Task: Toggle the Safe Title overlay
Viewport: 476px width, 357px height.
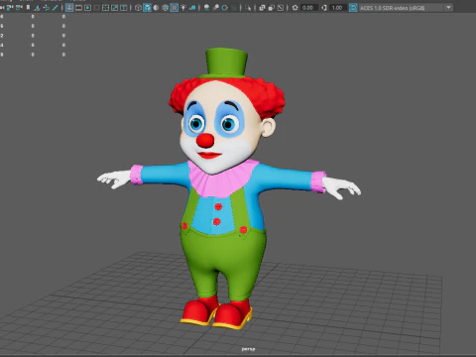Action: click(x=123, y=8)
